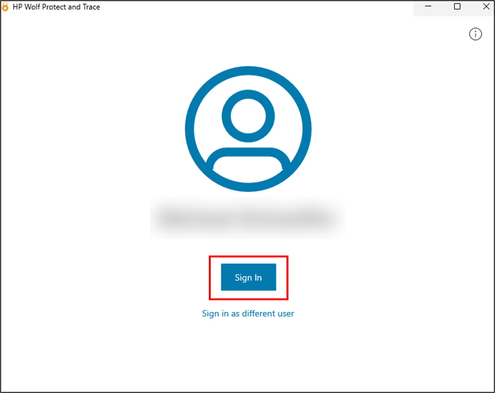
Task: Minimize the HP Wolf Protect and Trace window
Action: 428,7
